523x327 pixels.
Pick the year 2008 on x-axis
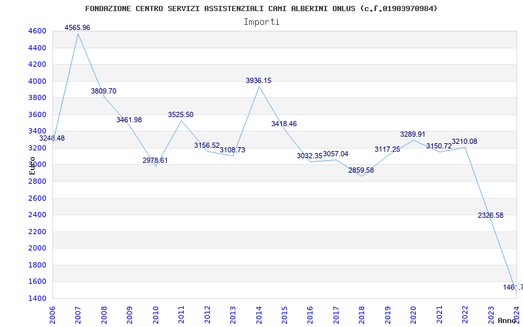pos(104,315)
